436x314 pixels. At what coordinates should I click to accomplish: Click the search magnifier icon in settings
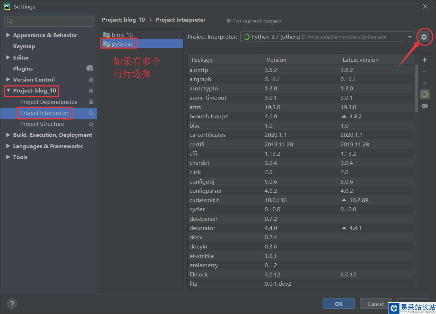point(10,21)
